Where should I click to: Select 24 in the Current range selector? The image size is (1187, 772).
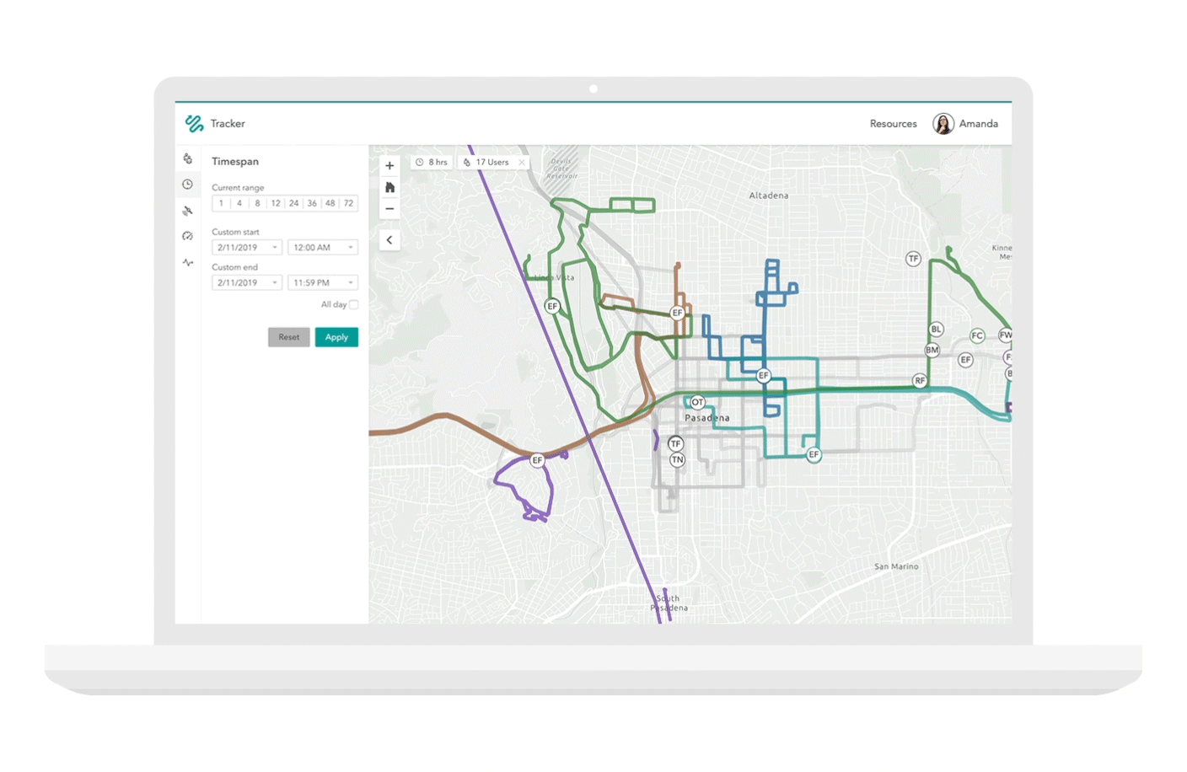(294, 202)
